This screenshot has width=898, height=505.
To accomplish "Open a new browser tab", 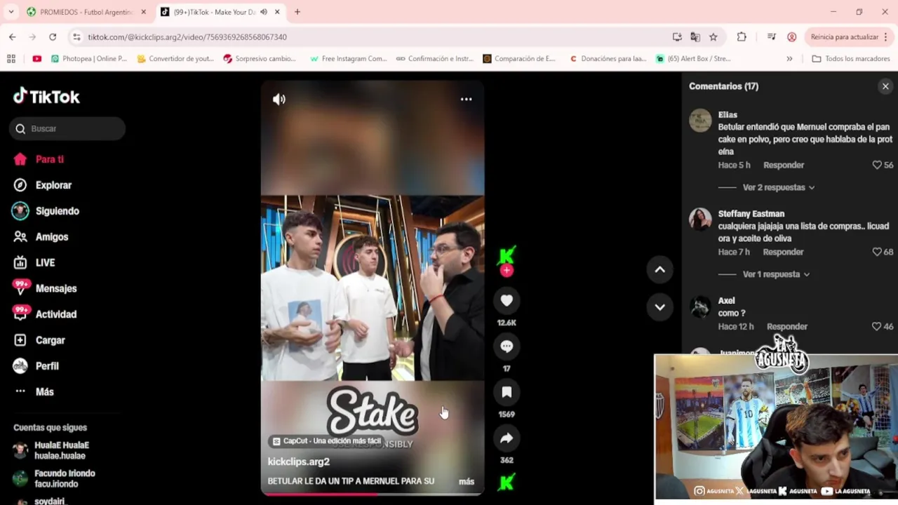I will [x=297, y=12].
